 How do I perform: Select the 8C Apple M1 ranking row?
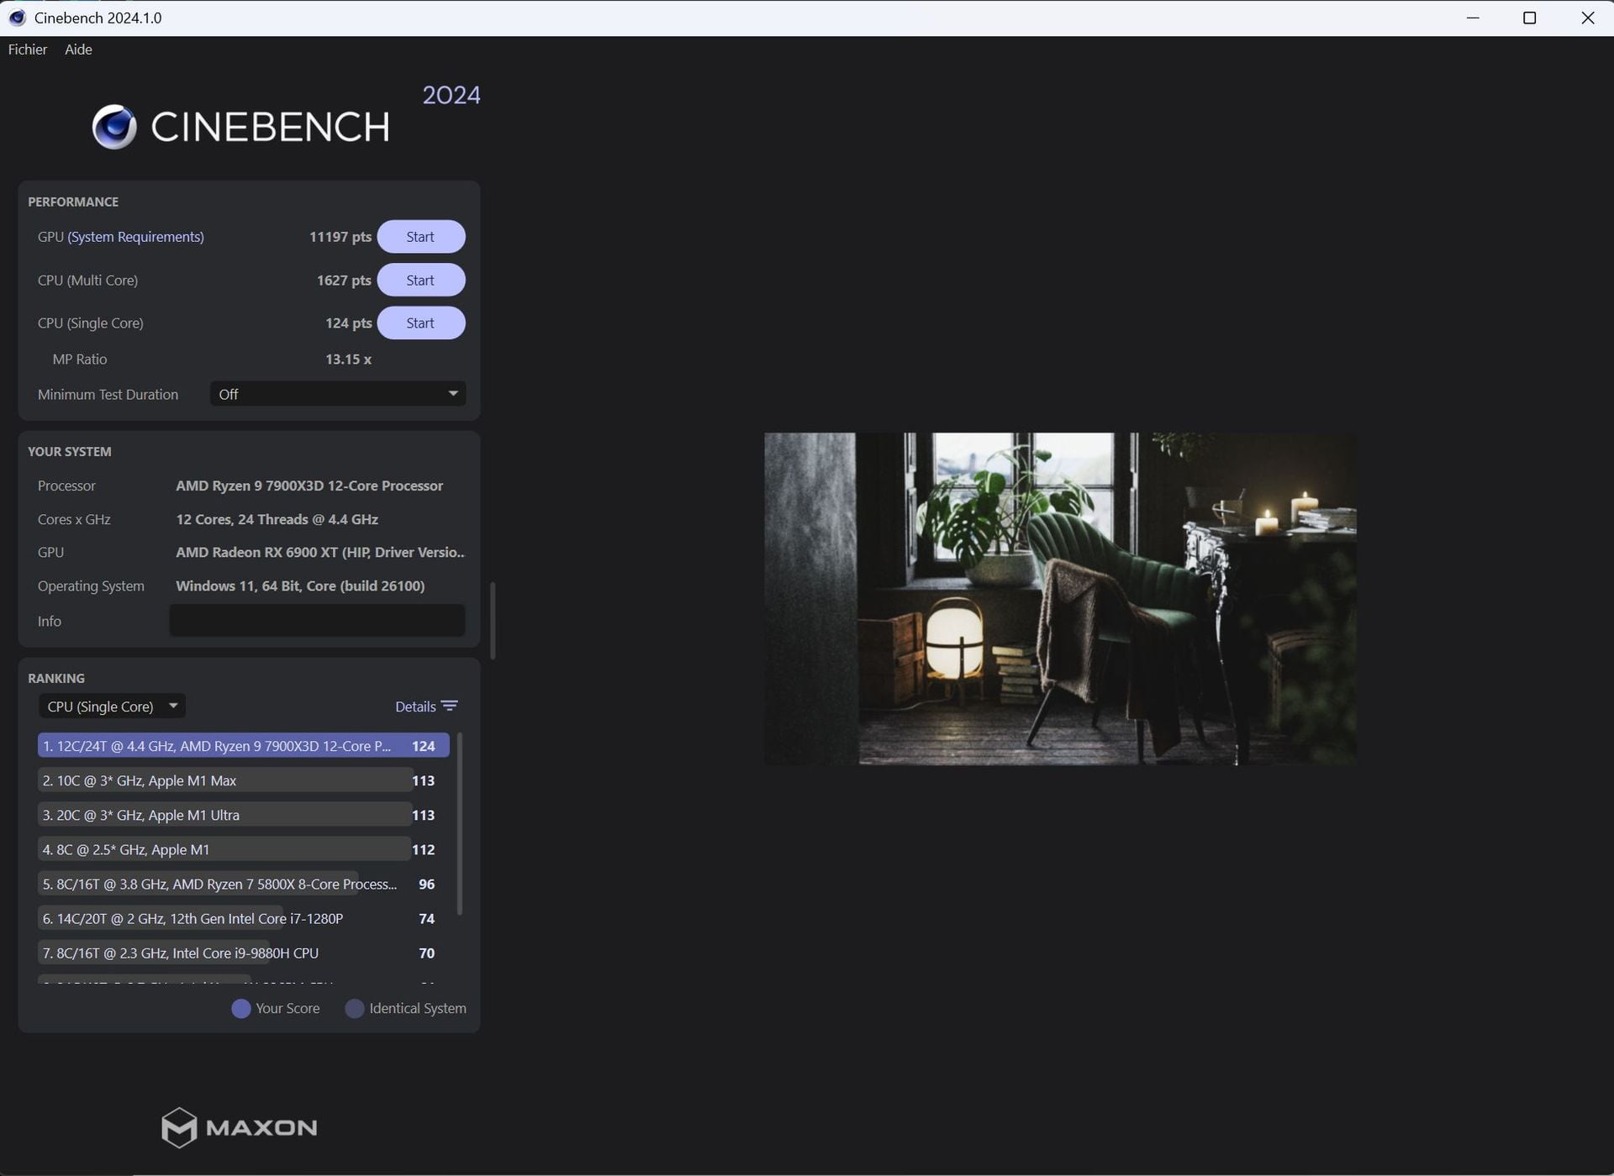[x=244, y=849]
